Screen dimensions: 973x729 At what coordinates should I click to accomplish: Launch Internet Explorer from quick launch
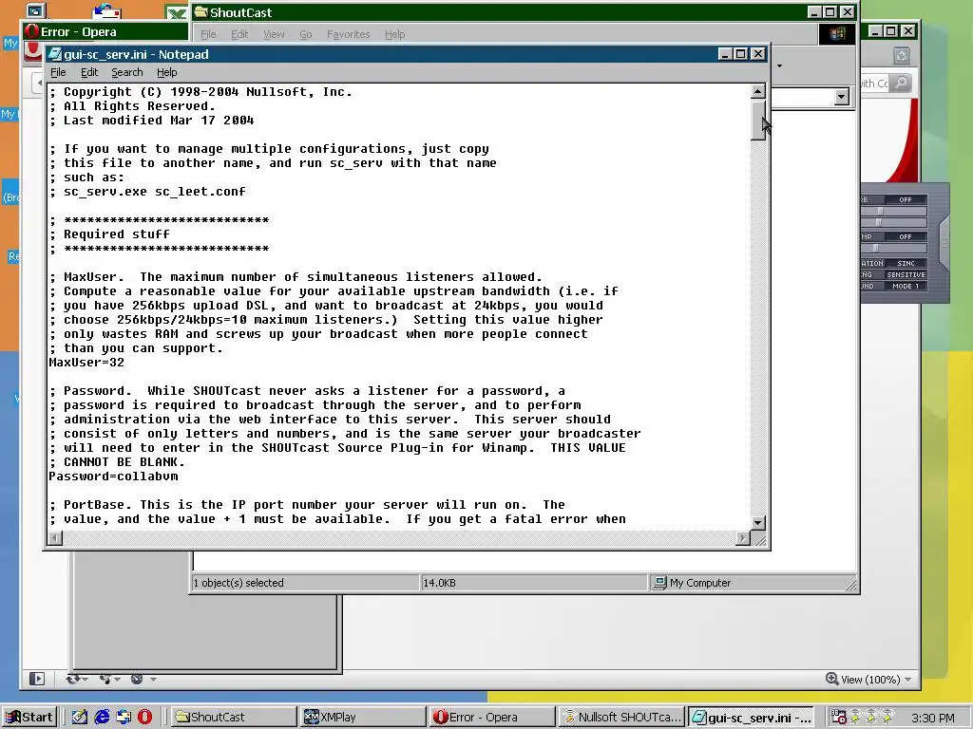(102, 717)
